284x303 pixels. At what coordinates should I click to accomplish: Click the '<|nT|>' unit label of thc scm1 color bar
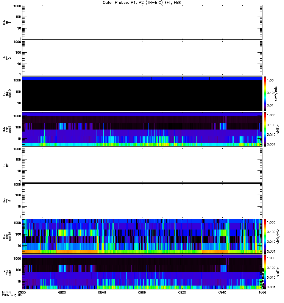click(278, 272)
